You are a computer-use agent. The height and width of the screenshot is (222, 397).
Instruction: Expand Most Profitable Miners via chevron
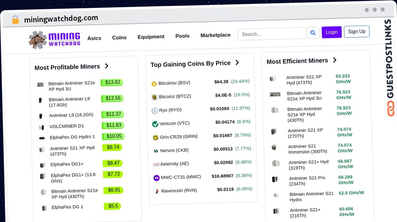click(x=107, y=66)
